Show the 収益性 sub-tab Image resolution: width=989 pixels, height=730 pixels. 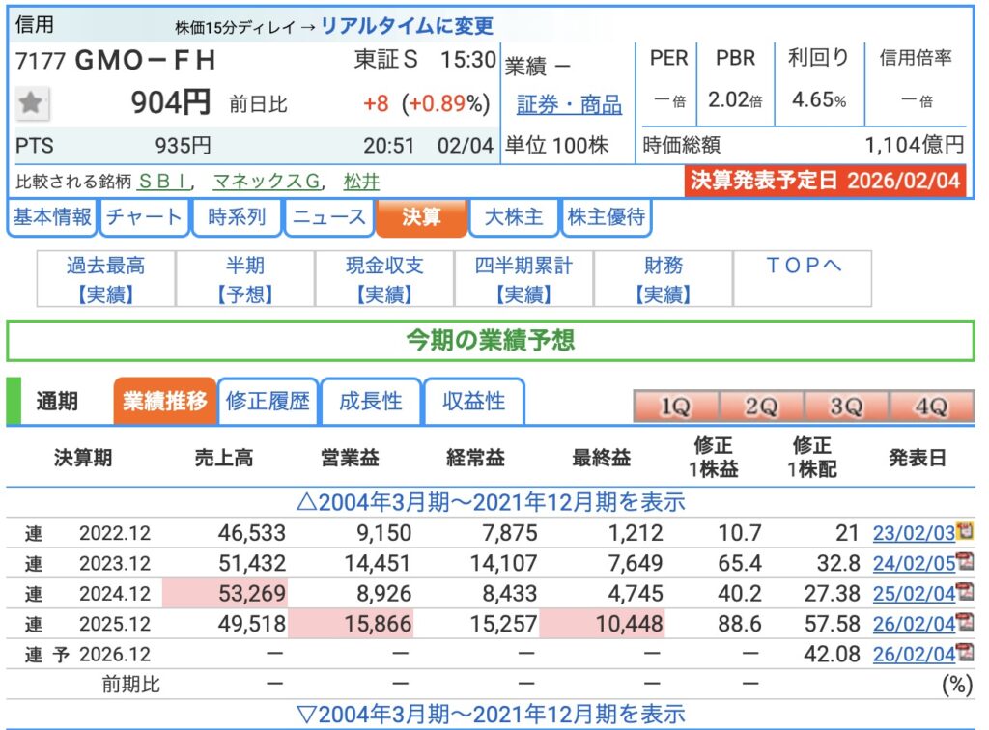point(473,402)
